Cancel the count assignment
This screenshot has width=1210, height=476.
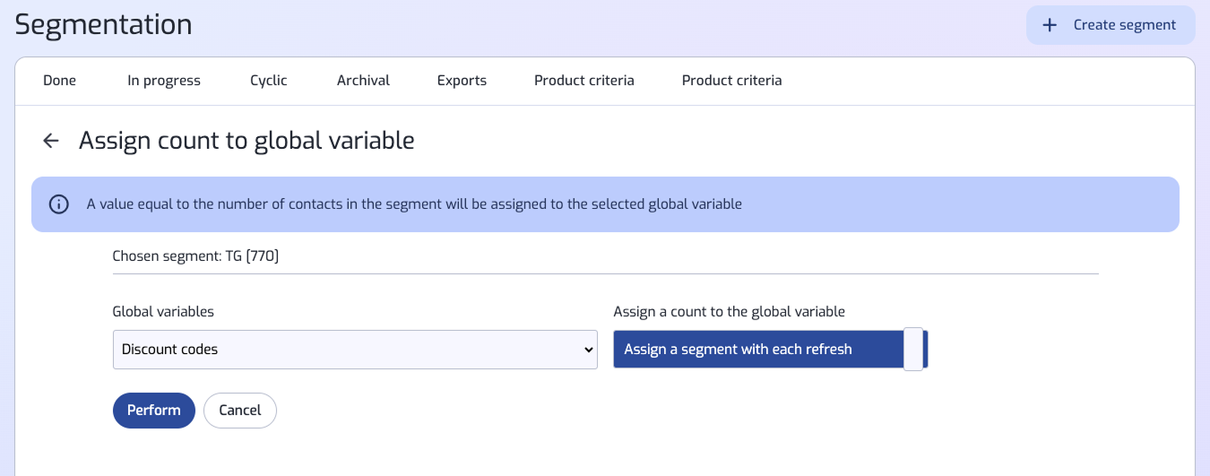pos(240,411)
